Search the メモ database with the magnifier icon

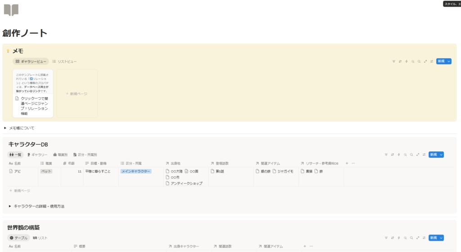point(419,61)
